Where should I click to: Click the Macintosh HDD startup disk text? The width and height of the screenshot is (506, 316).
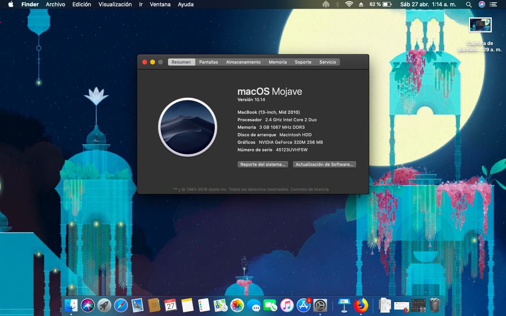pyautogui.click(x=296, y=135)
